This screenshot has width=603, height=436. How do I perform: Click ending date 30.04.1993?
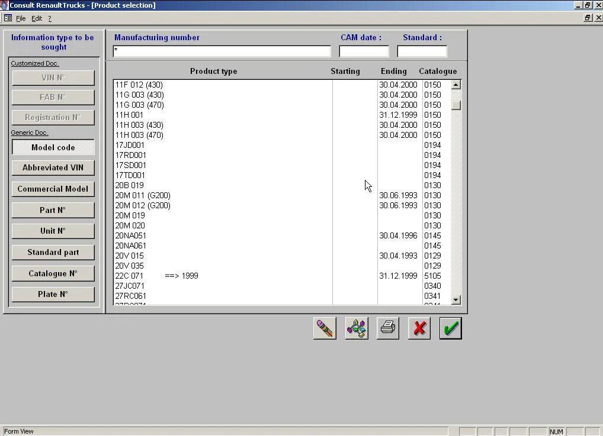pyautogui.click(x=398, y=256)
